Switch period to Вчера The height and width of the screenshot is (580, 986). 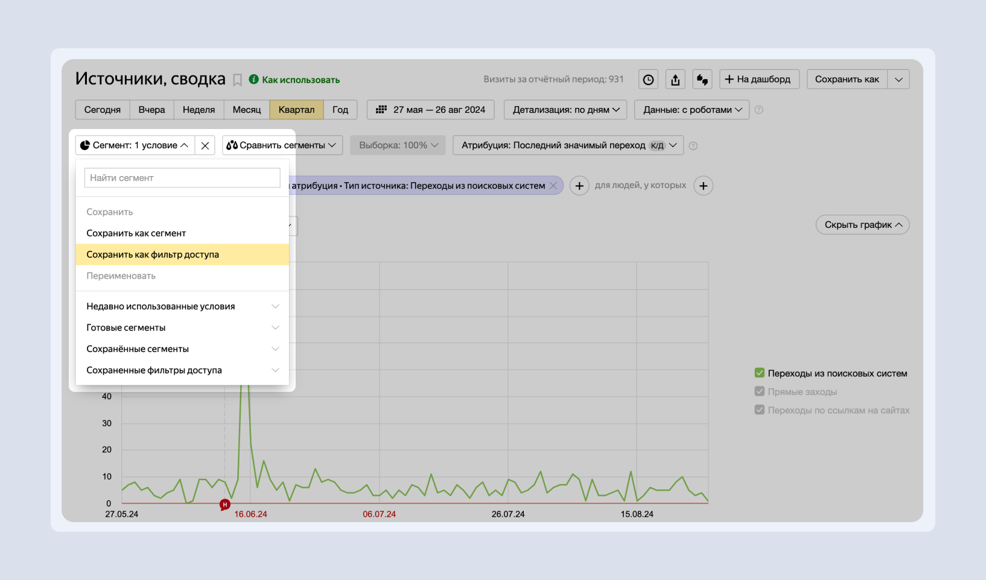[151, 110]
